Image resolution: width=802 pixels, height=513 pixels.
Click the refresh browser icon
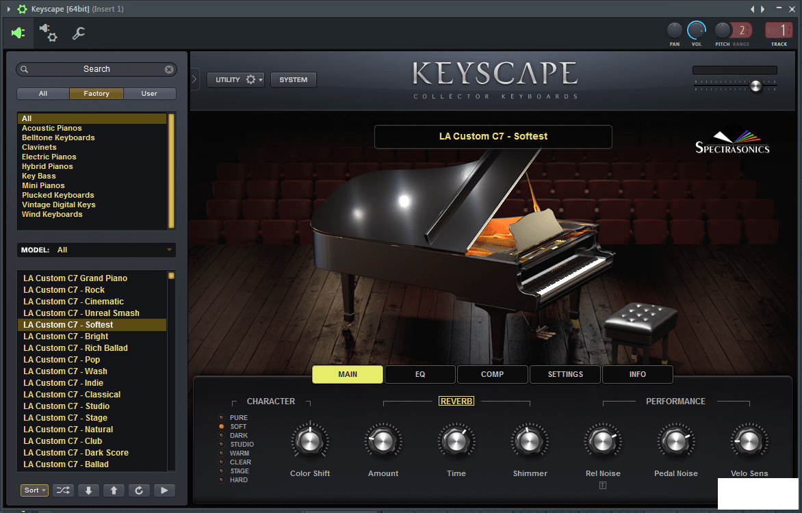pyautogui.click(x=139, y=490)
